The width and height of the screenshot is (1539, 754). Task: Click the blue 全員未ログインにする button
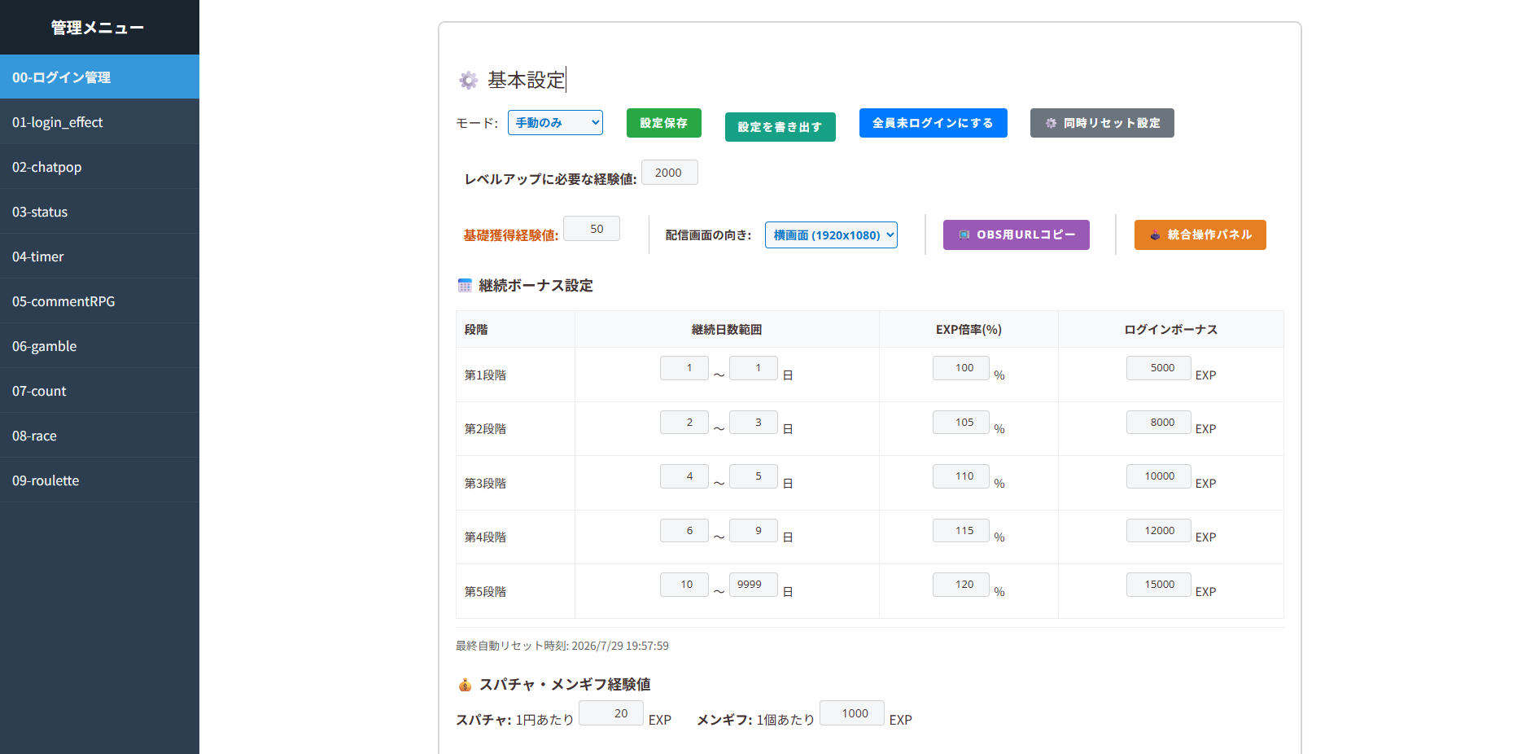click(933, 123)
